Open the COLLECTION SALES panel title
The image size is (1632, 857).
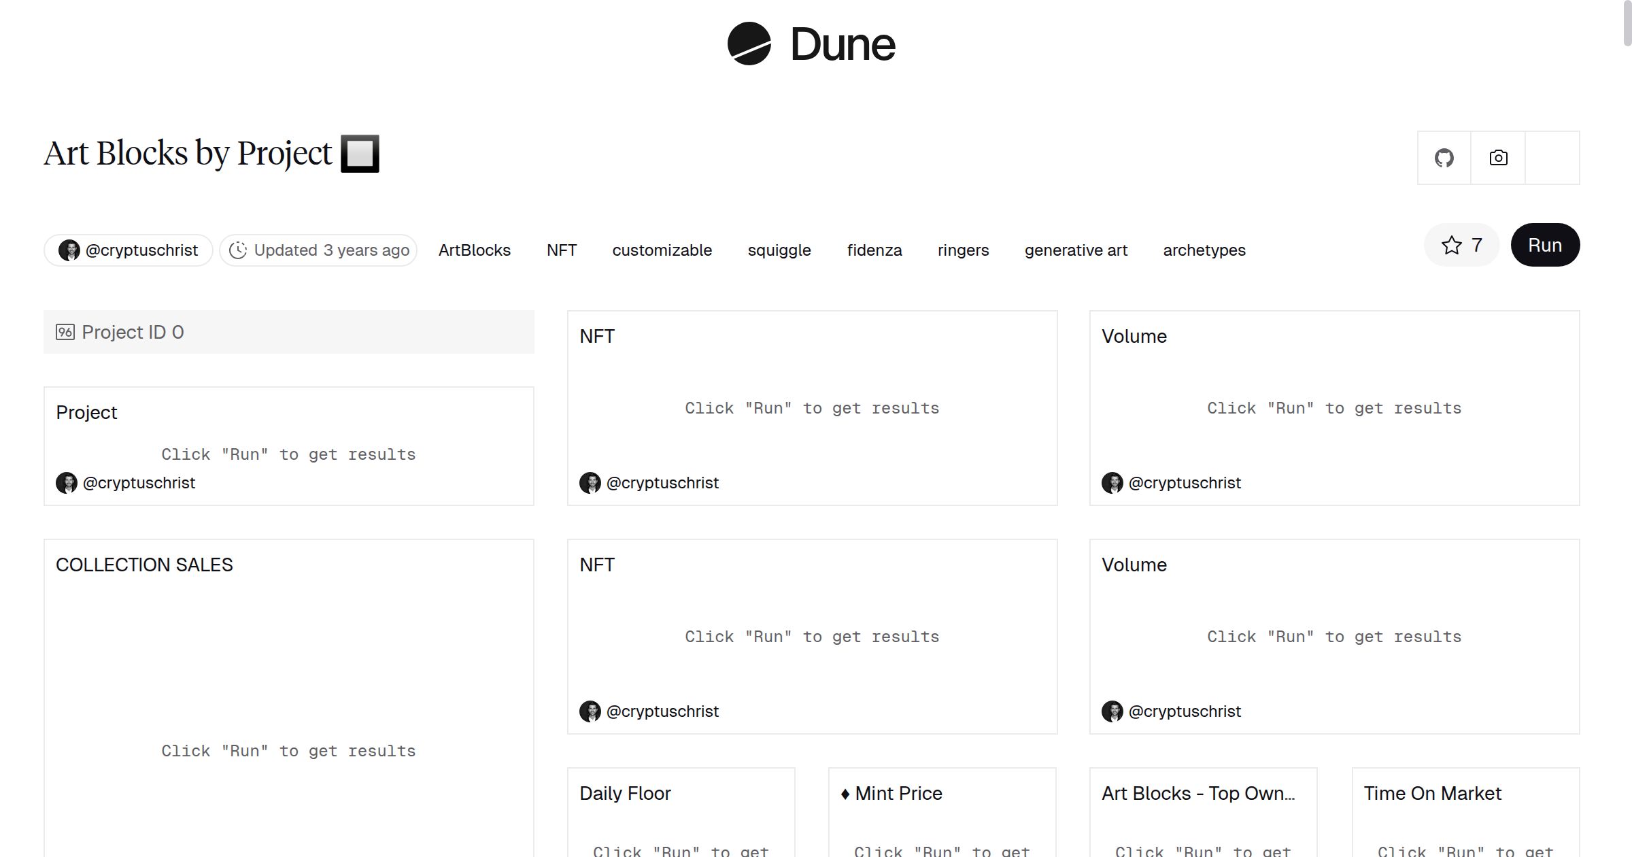click(144, 565)
